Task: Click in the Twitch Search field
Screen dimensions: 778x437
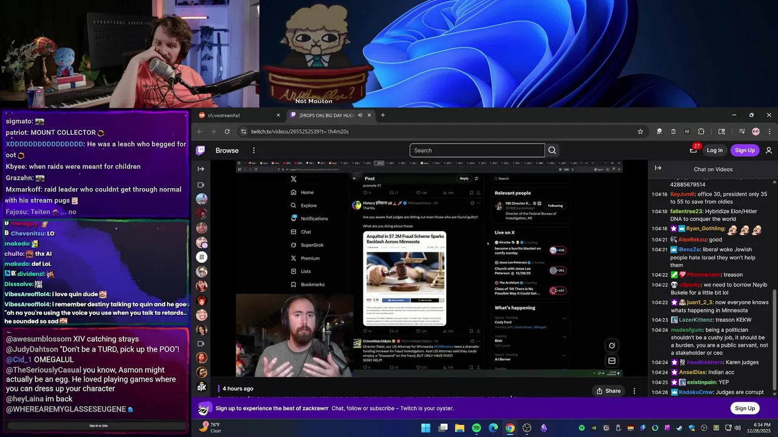Action: point(477,151)
